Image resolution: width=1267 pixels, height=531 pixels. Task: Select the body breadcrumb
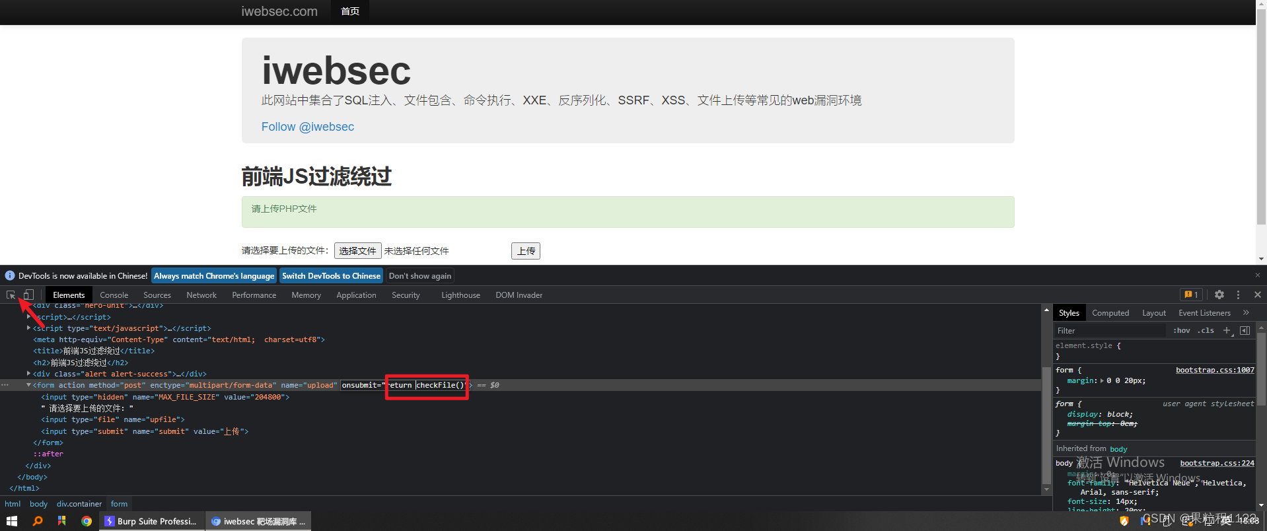39,504
